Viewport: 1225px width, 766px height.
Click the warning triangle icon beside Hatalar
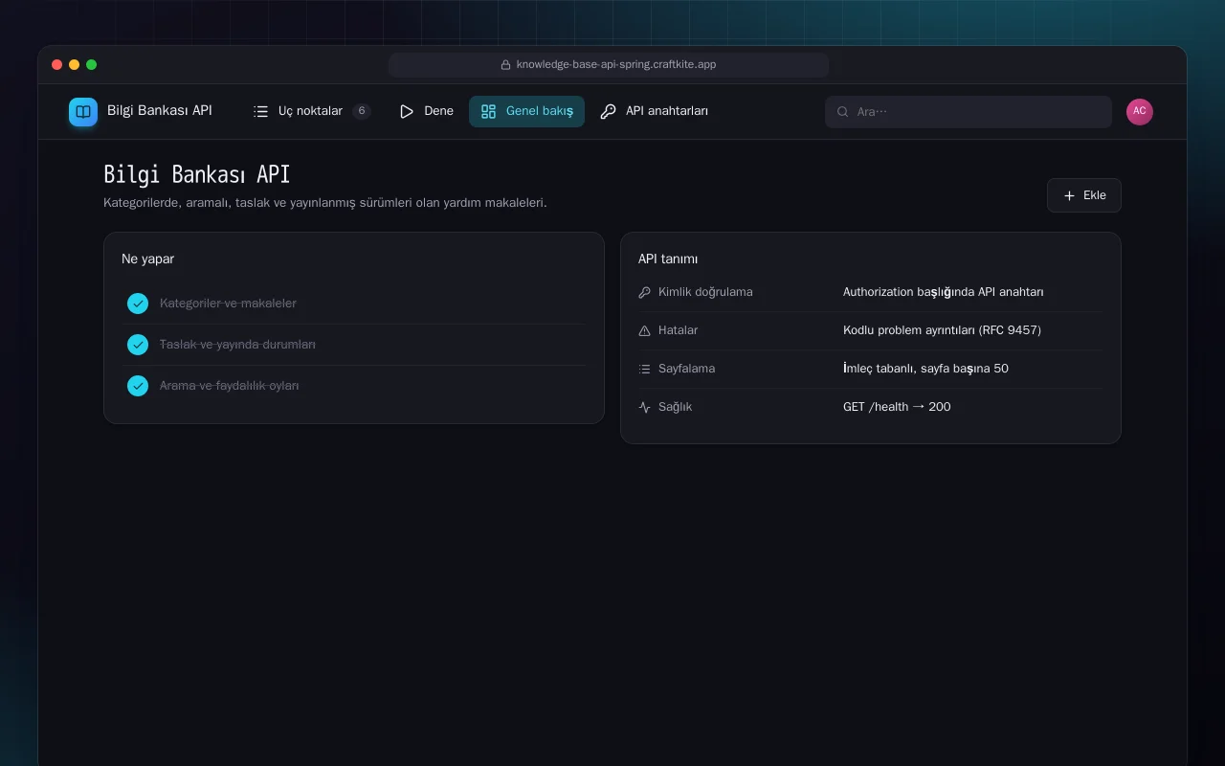coord(644,330)
